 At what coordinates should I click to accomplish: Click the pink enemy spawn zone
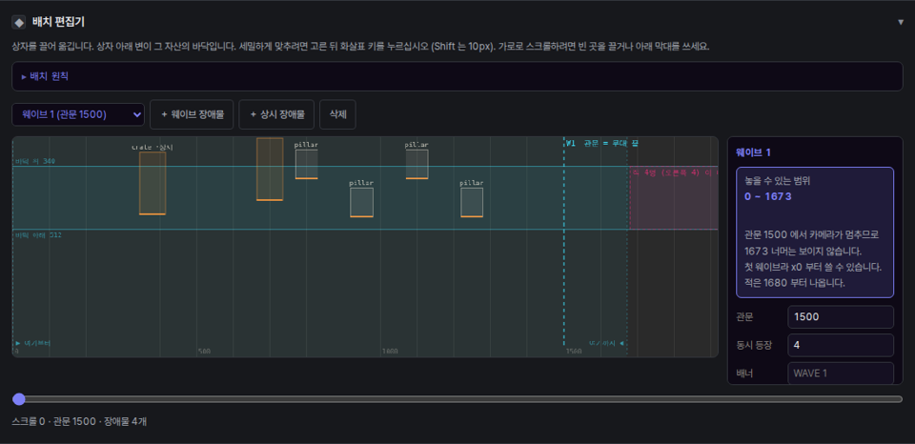(674, 198)
